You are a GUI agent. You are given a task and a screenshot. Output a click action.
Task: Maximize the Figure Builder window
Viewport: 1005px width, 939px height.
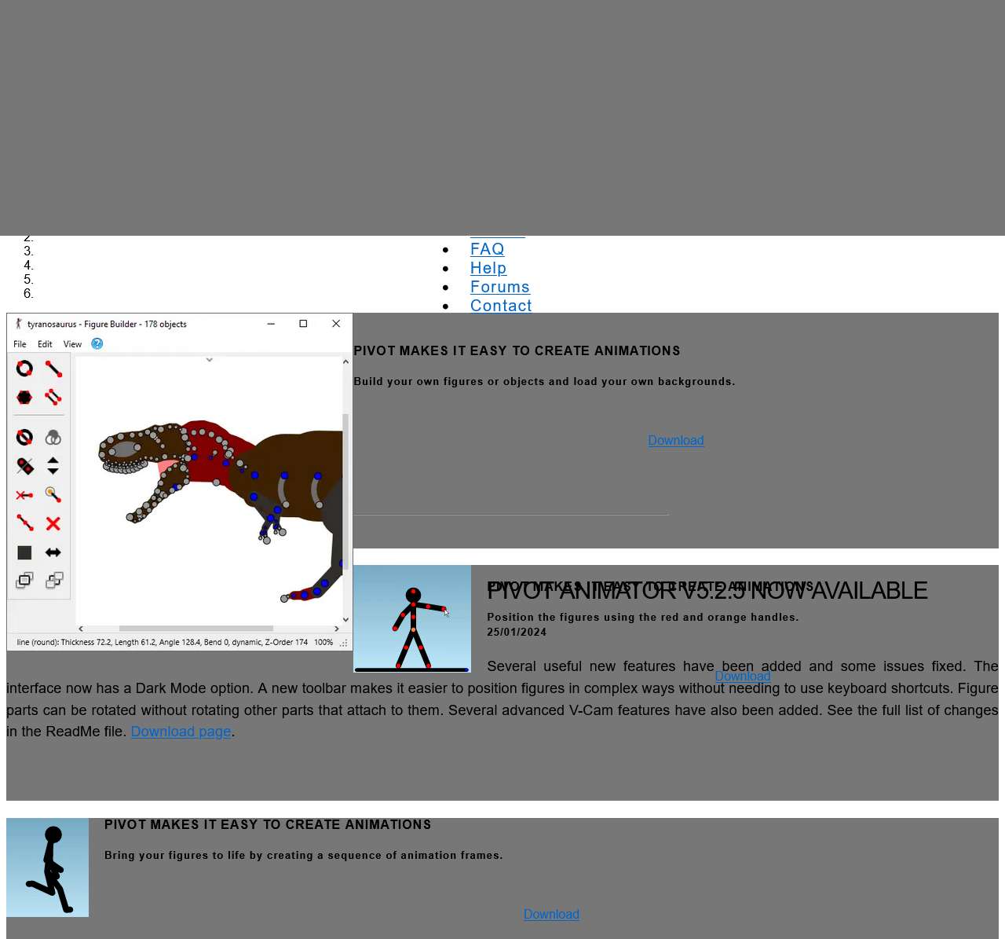pyautogui.click(x=303, y=324)
